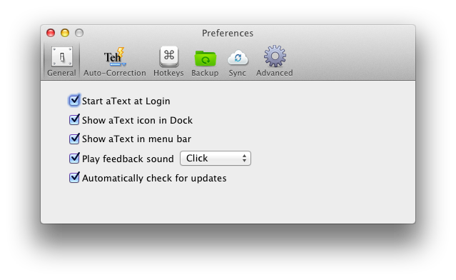Image resolution: width=456 pixels, height=280 pixels.
Task: Open the Sync cloud icon
Action: 238,57
